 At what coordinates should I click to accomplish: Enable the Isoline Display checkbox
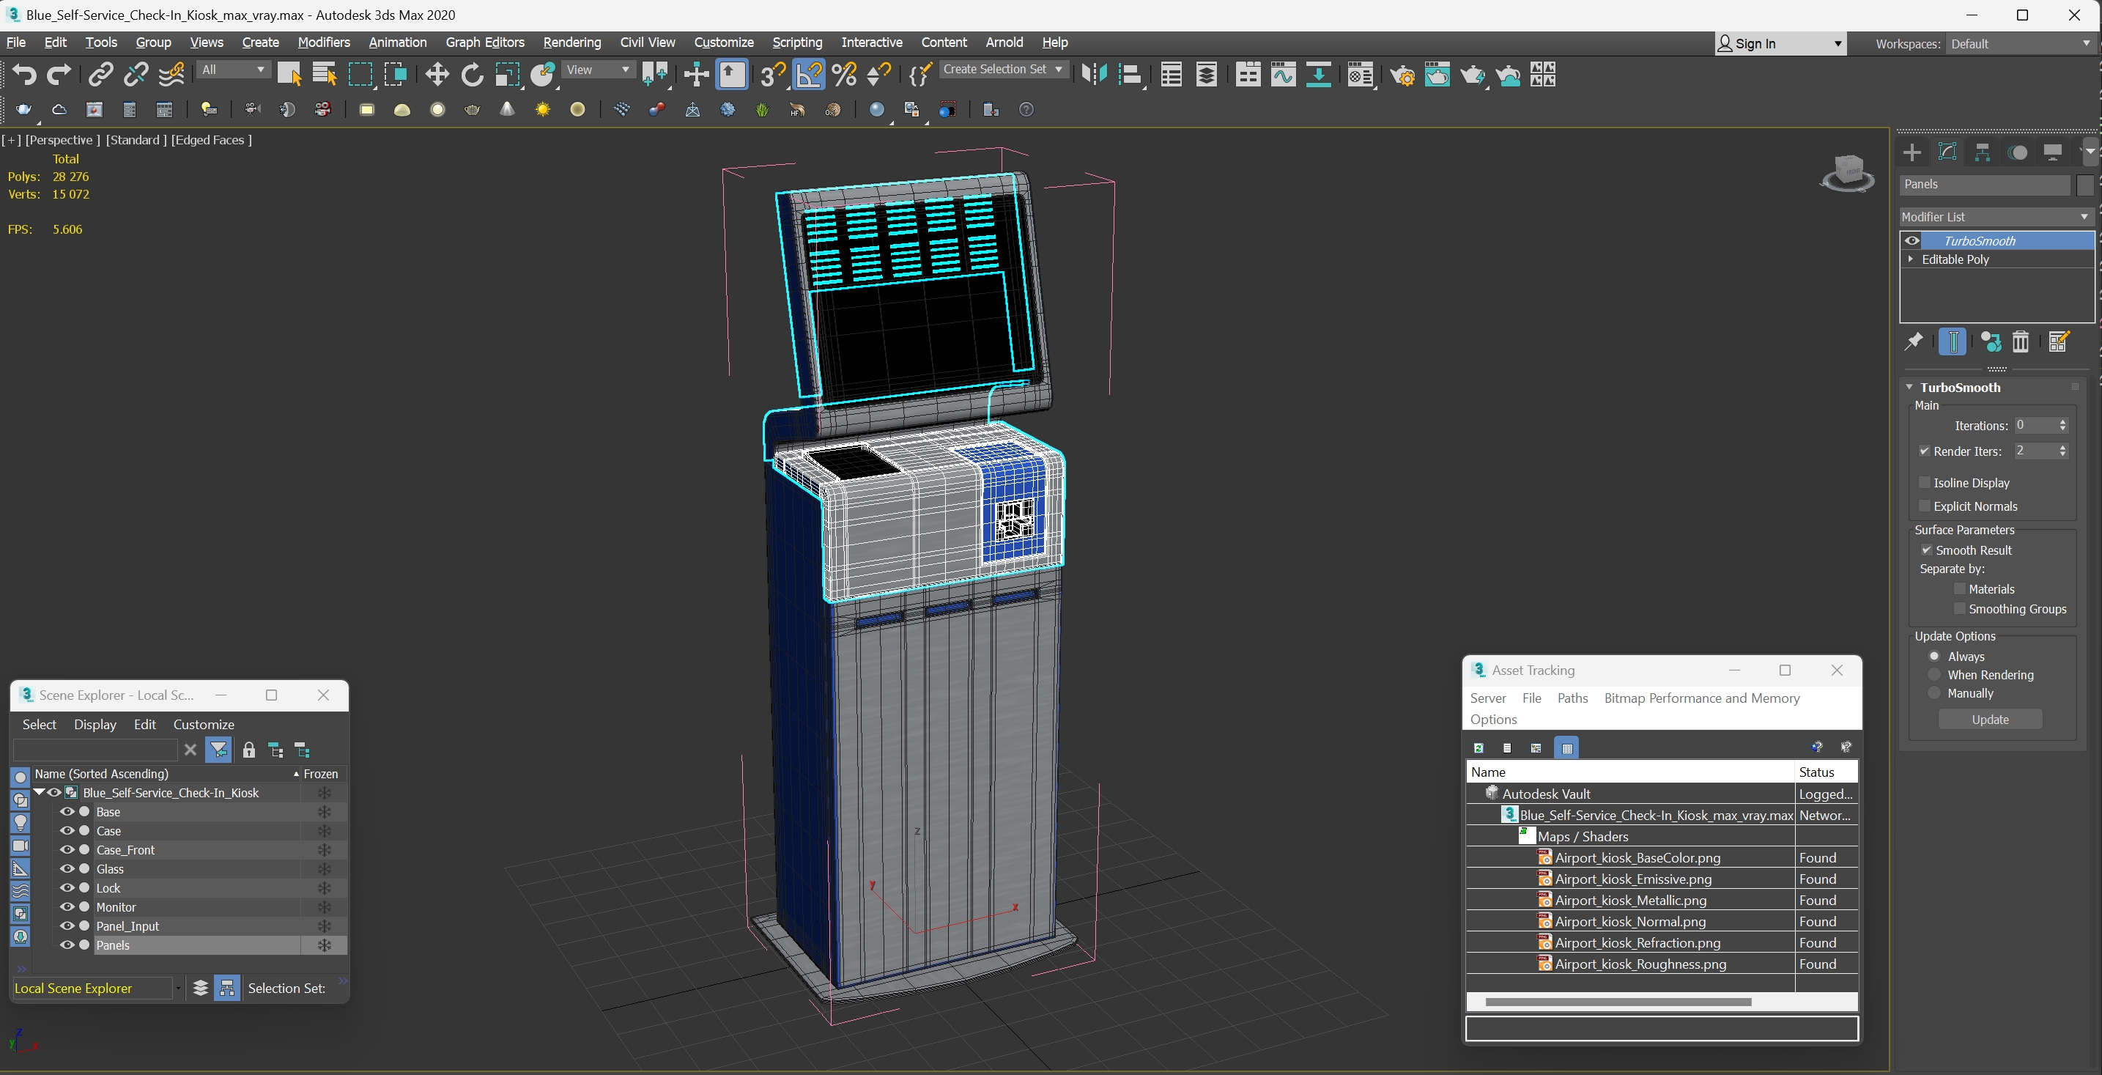pyautogui.click(x=1924, y=482)
